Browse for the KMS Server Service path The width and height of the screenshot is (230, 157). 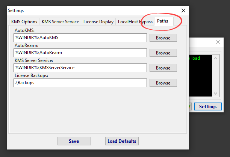click(163, 68)
